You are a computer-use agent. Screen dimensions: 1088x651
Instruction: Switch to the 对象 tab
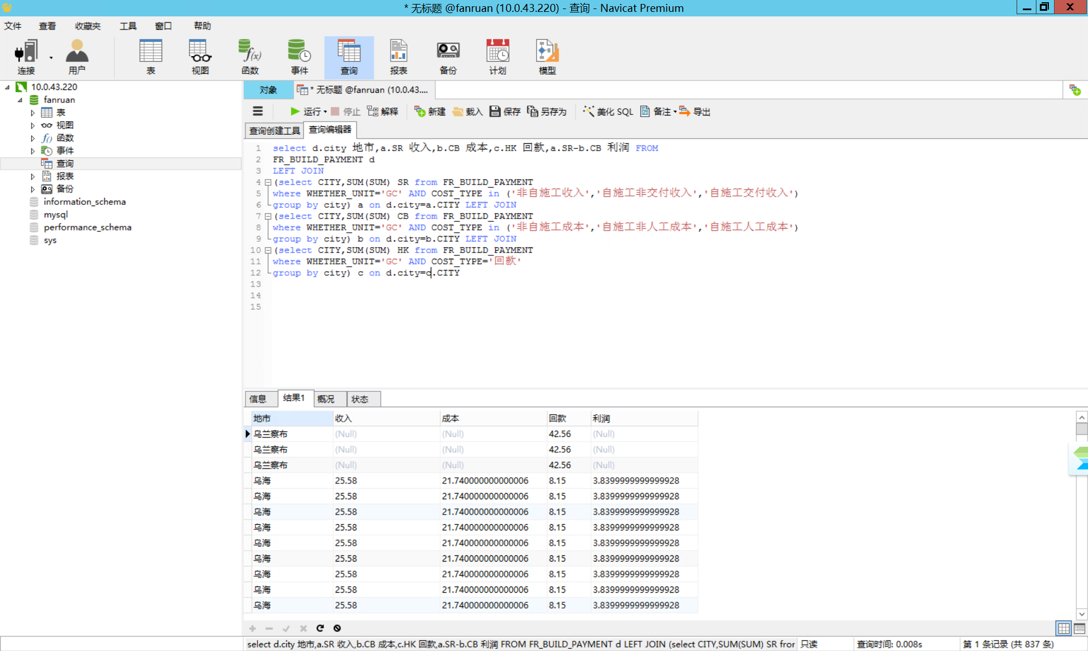[269, 90]
